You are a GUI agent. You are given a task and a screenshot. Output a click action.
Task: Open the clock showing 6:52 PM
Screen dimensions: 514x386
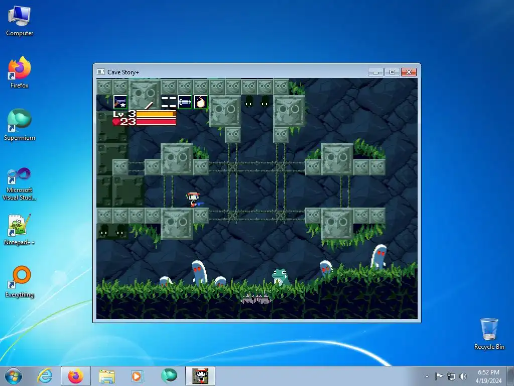(x=488, y=376)
